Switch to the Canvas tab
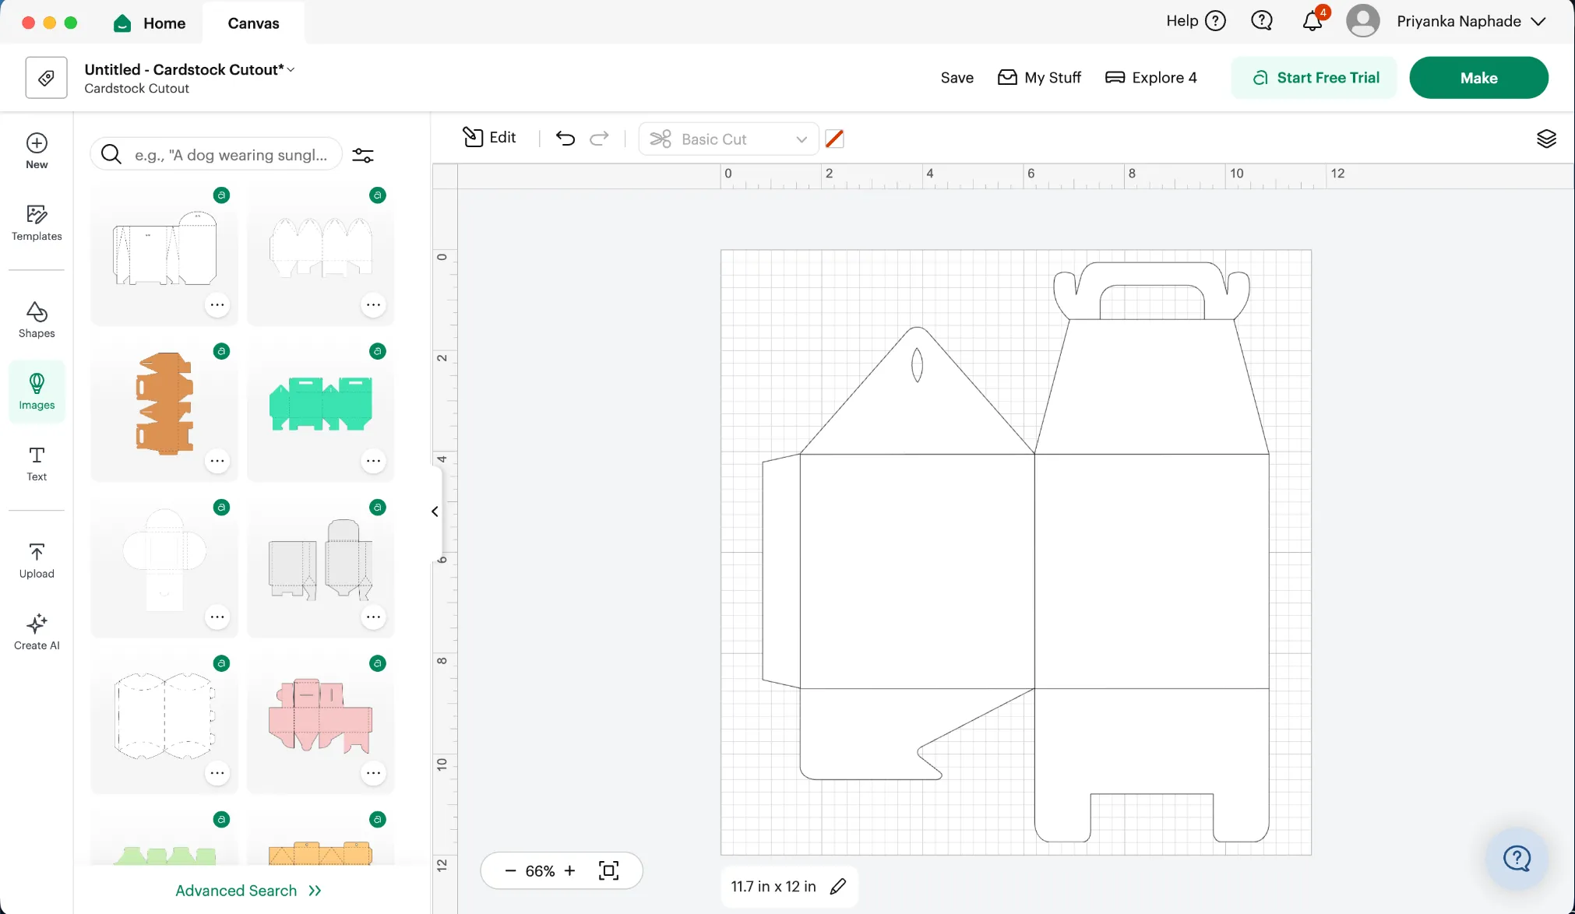Viewport: 1575px width, 914px height. click(253, 23)
